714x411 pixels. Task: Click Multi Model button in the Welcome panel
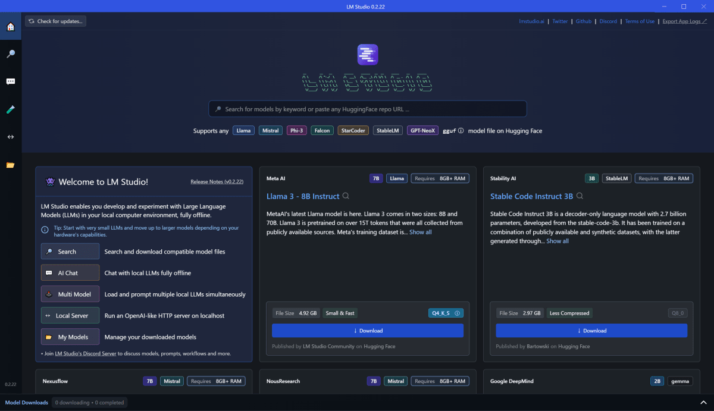pos(70,294)
